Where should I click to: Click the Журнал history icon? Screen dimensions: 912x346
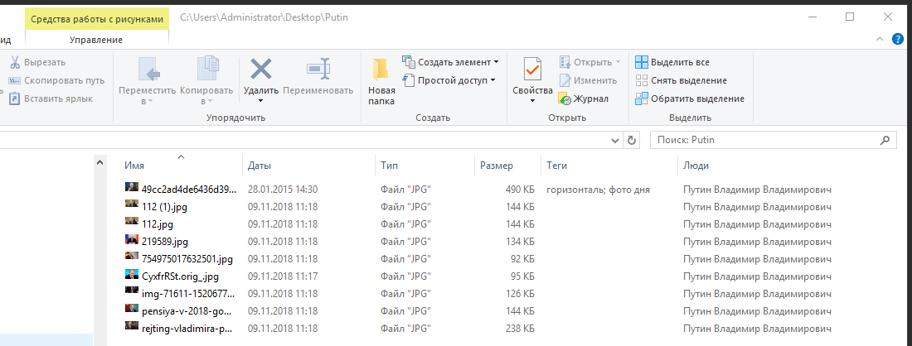pyautogui.click(x=565, y=99)
